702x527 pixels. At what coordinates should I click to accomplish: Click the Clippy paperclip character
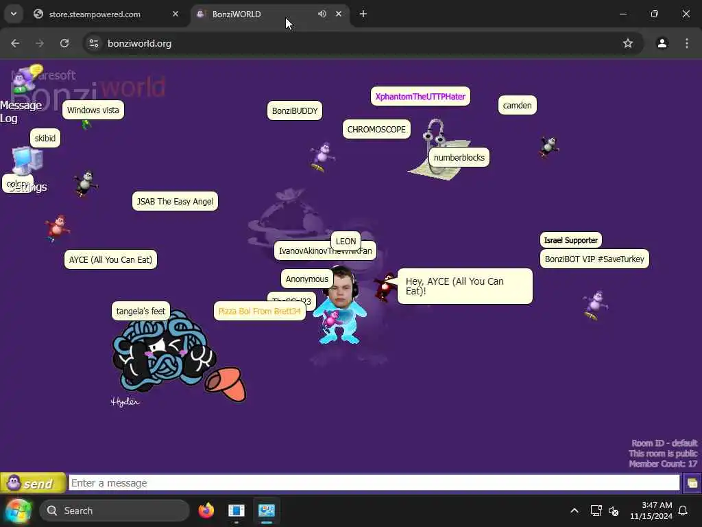point(438,150)
